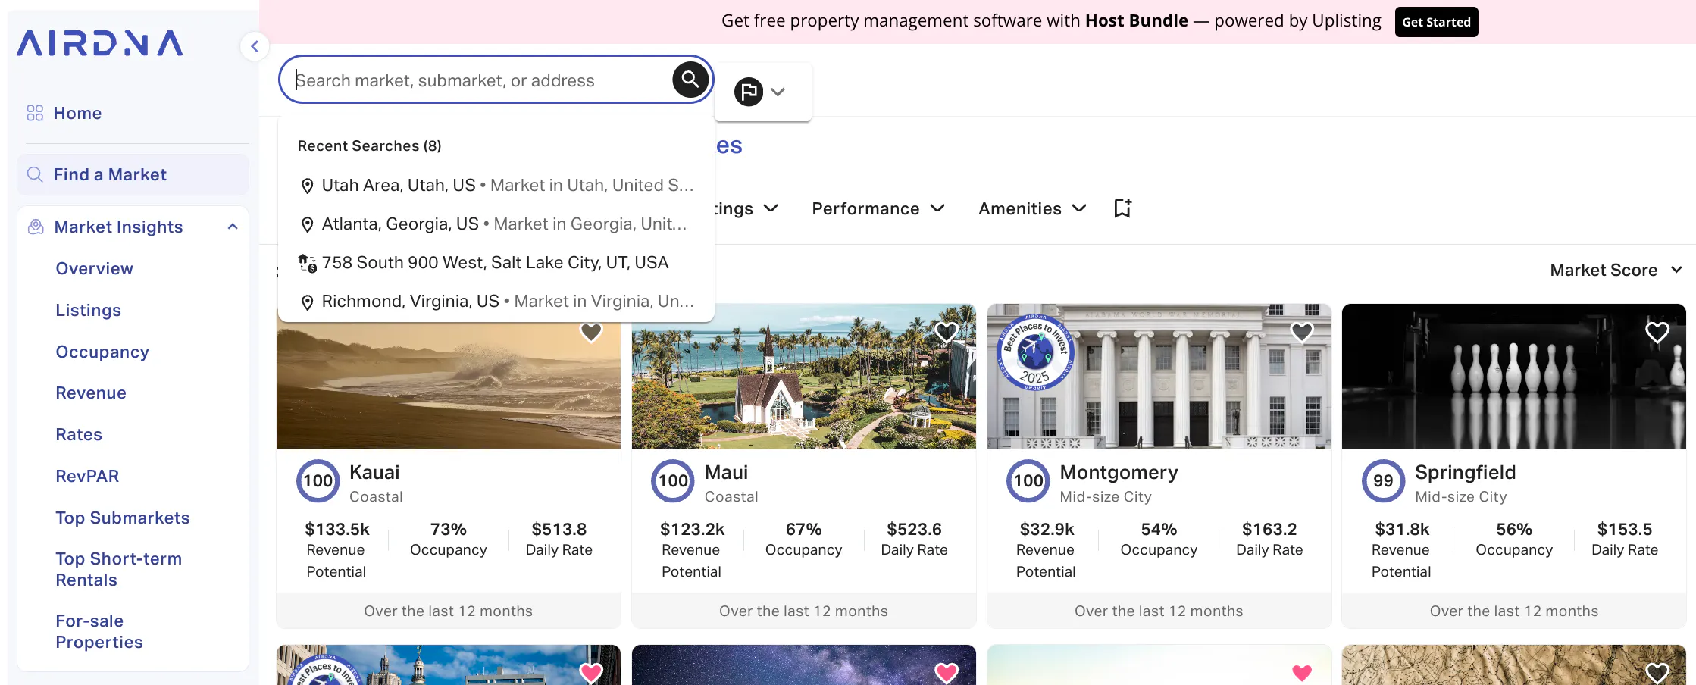This screenshot has width=1696, height=685.
Task: Favorite the Springfield market card
Action: (1657, 332)
